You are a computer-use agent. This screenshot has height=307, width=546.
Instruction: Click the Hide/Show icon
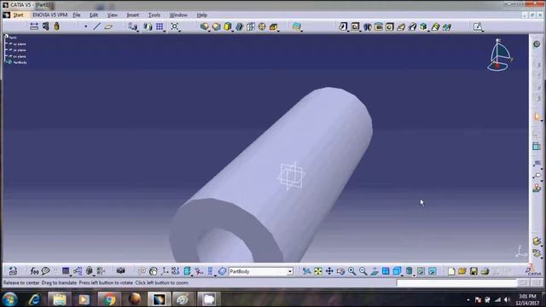(421, 271)
